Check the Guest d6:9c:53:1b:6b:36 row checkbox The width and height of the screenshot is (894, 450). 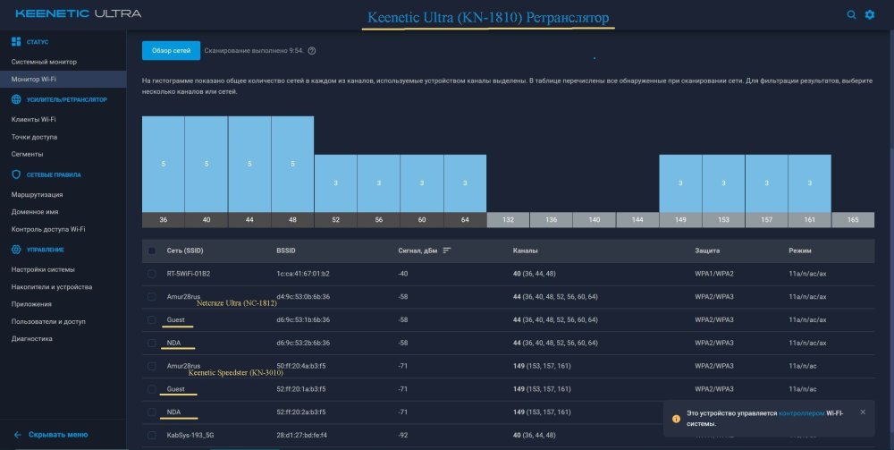pos(152,320)
